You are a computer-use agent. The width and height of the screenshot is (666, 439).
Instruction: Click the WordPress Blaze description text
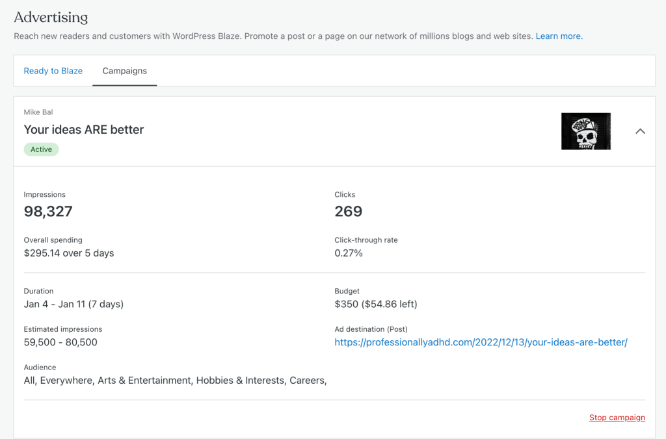273,36
